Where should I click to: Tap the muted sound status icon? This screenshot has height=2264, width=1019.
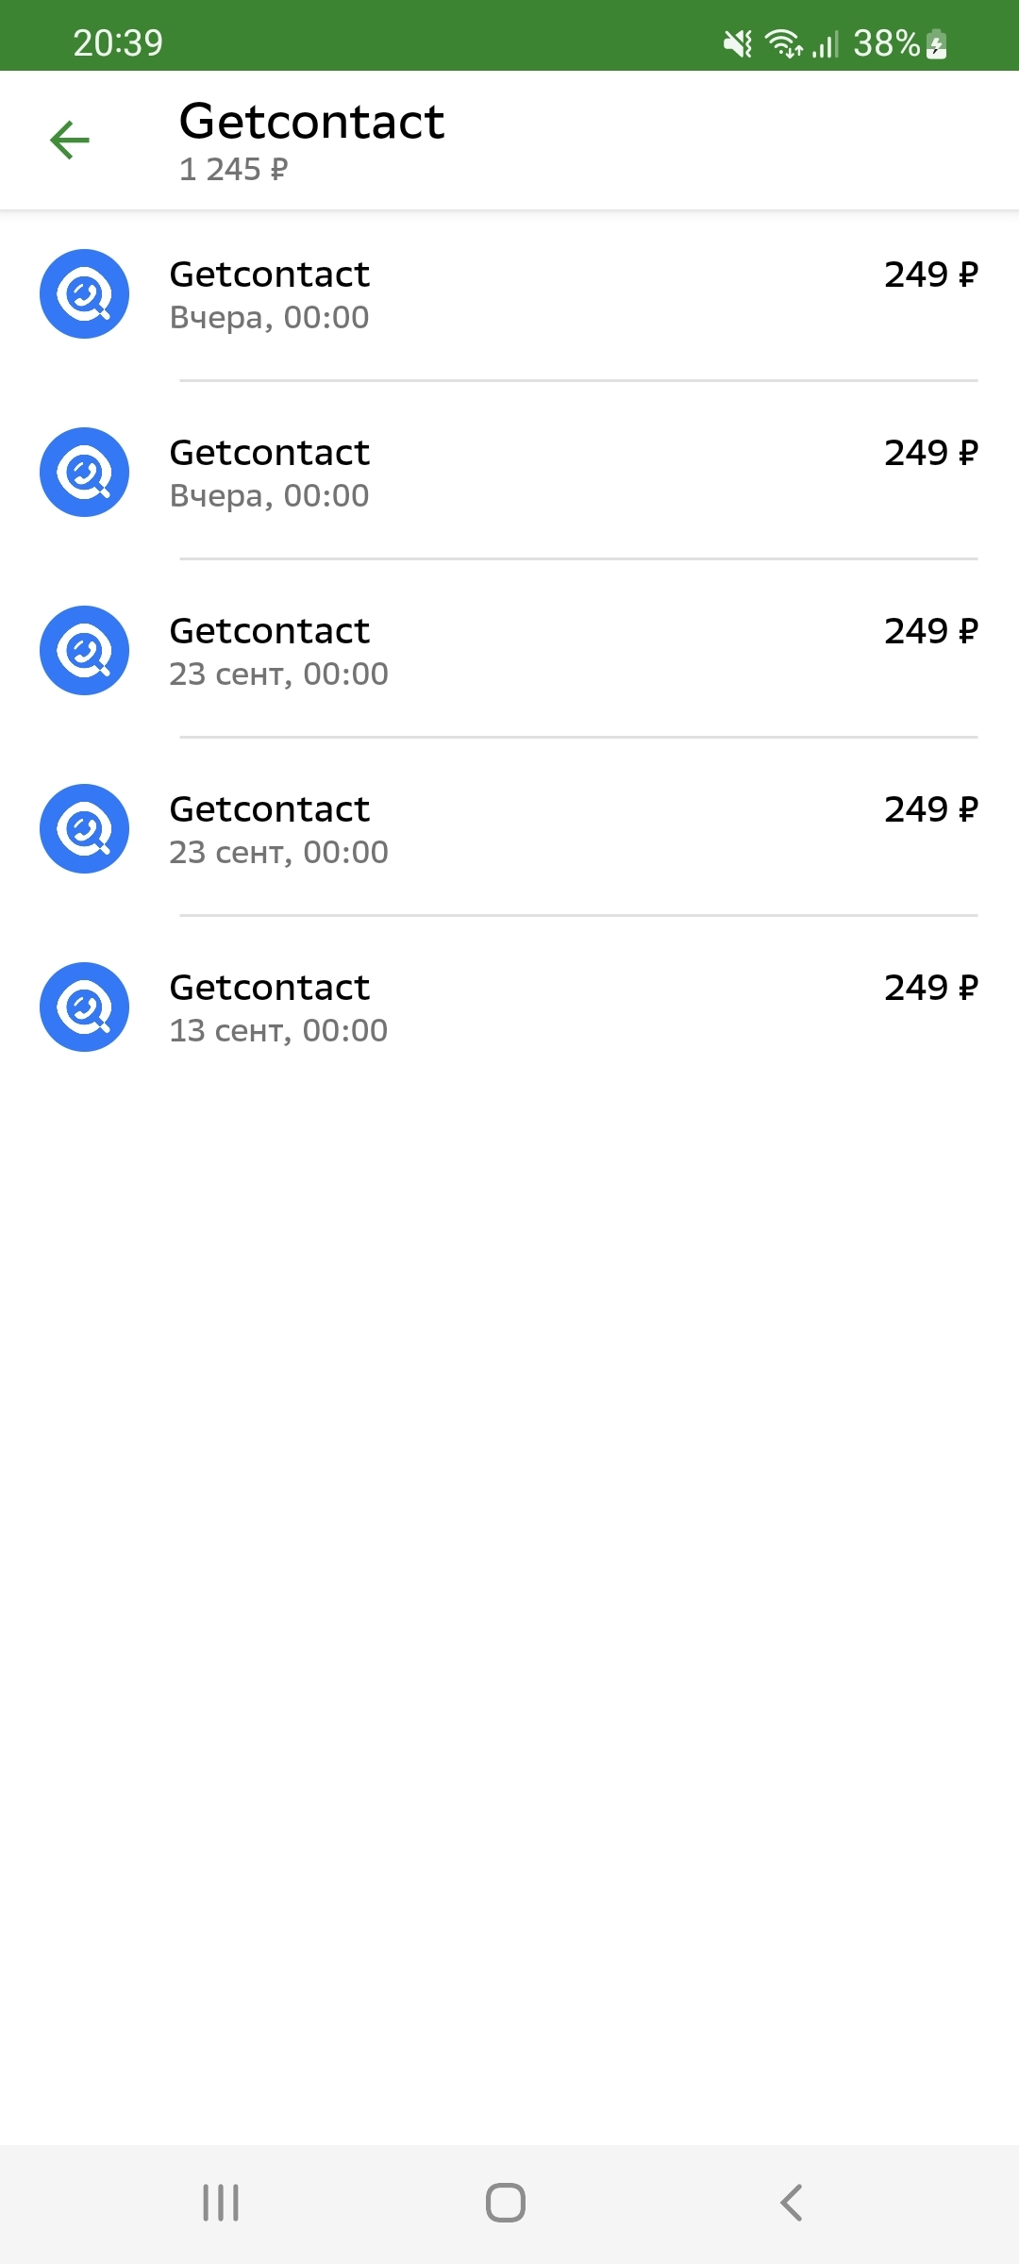coord(737,43)
